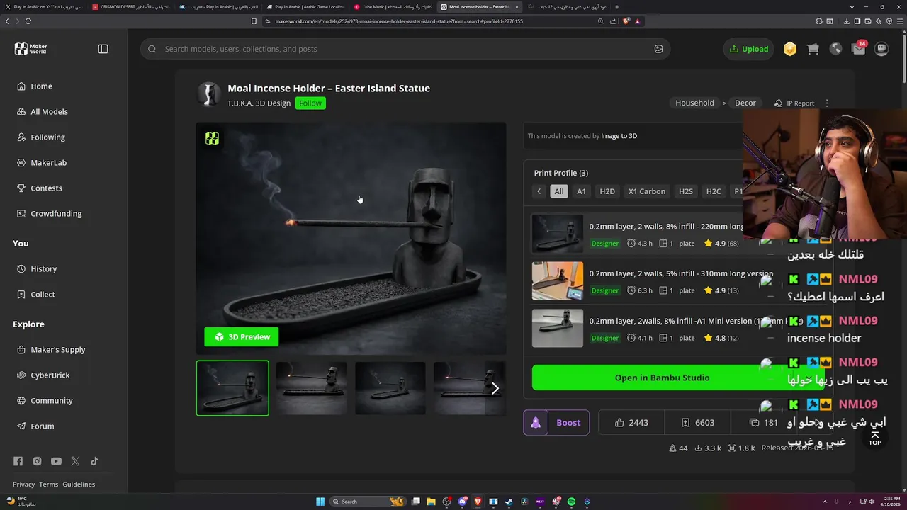Bookmark page icon in address bar
Image resolution: width=907 pixels, height=510 pixels.
[x=254, y=21]
